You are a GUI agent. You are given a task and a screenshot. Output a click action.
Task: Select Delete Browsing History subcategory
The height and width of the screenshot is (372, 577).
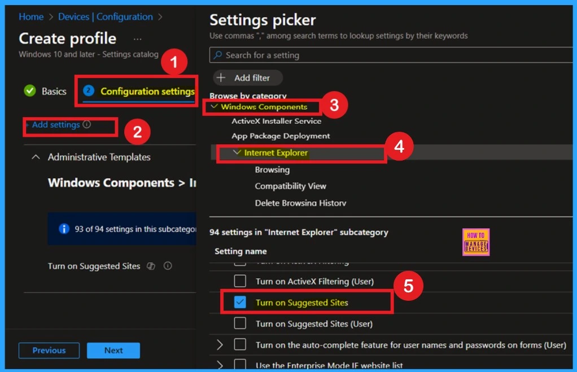pyautogui.click(x=301, y=202)
